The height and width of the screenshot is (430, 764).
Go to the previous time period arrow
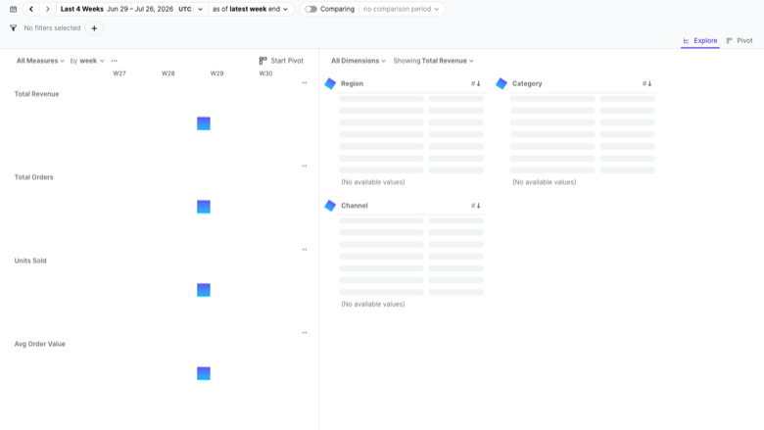(x=31, y=9)
